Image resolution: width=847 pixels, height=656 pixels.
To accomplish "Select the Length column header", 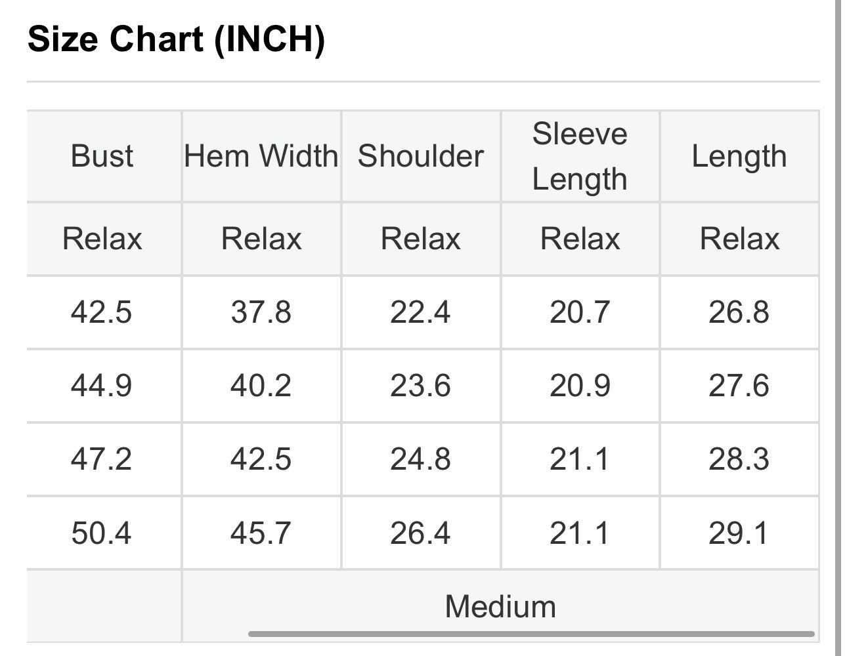I will [739, 156].
